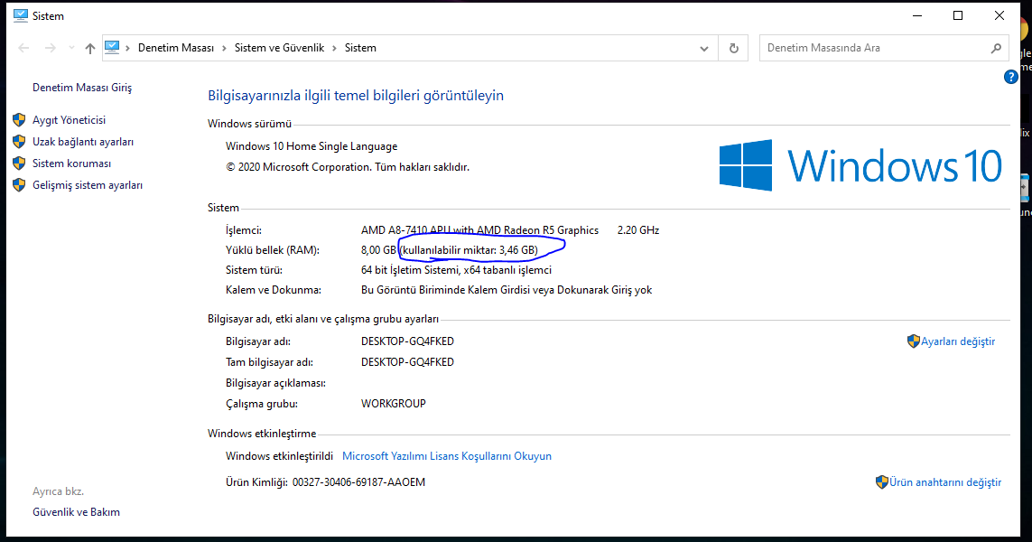Open Denetim Masası breadcrumb
The height and width of the screenshot is (542, 1032).
(176, 48)
